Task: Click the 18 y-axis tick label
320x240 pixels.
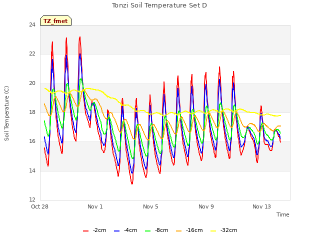Action: click(x=32, y=112)
